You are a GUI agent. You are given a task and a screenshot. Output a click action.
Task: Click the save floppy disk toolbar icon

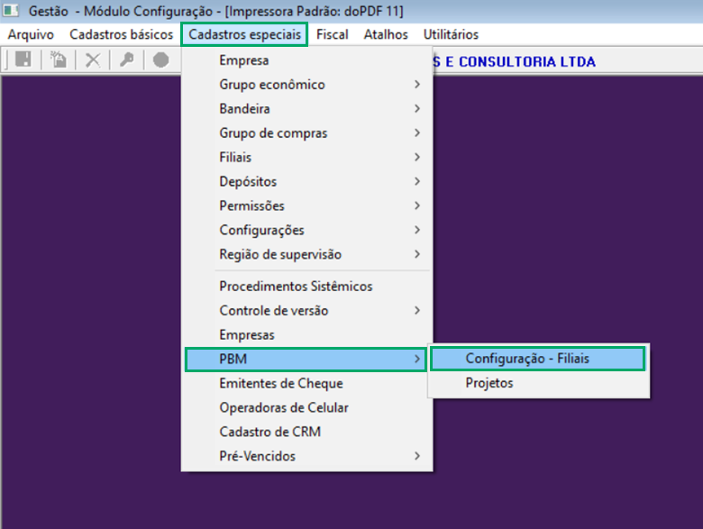(x=23, y=59)
